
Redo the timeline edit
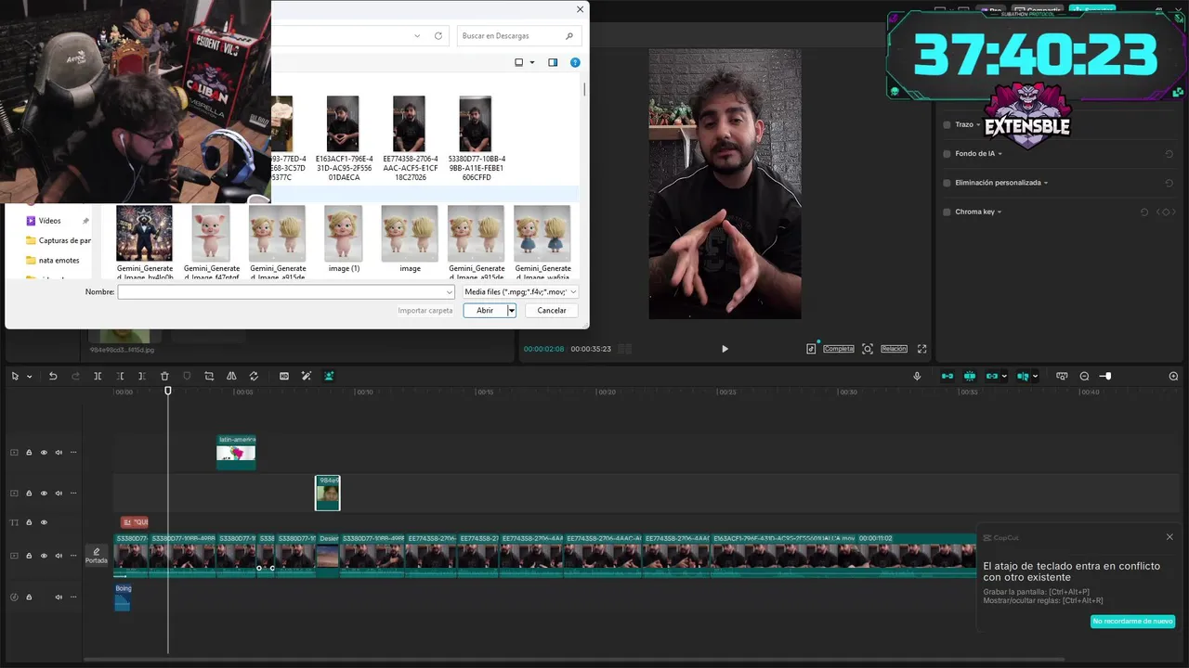[75, 376]
